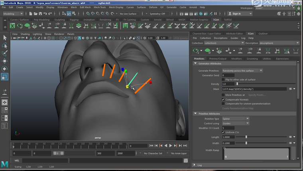Open the Attribute Editor tab
Viewport: 303px width, 171px height.
[234, 34]
